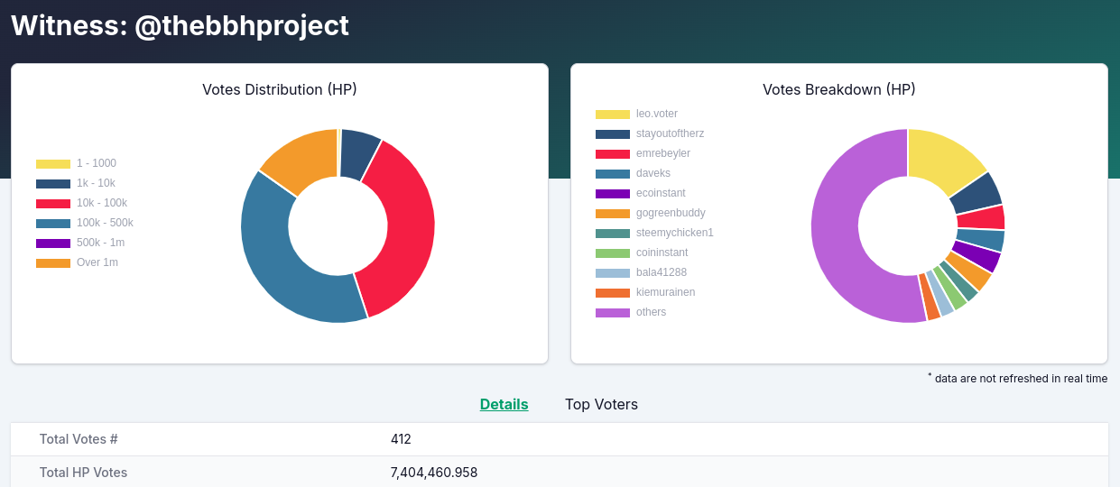The height and width of the screenshot is (487, 1120).
Task: Hide leo.voter in the breakdown legend
Action: (x=636, y=114)
